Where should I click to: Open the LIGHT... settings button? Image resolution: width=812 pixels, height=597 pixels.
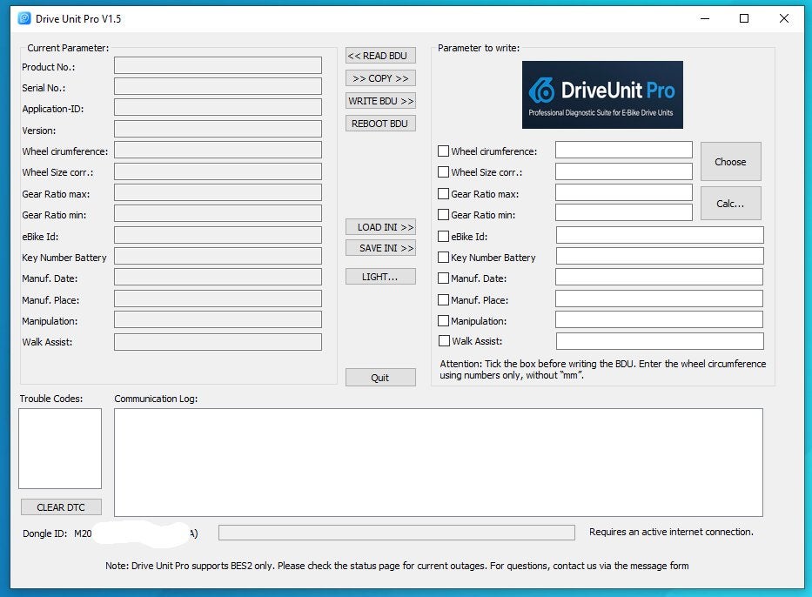click(380, 277)
